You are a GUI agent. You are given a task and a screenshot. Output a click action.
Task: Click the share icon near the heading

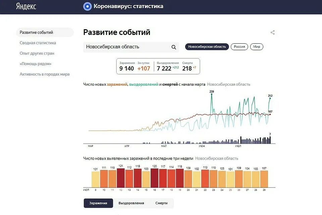272,32
